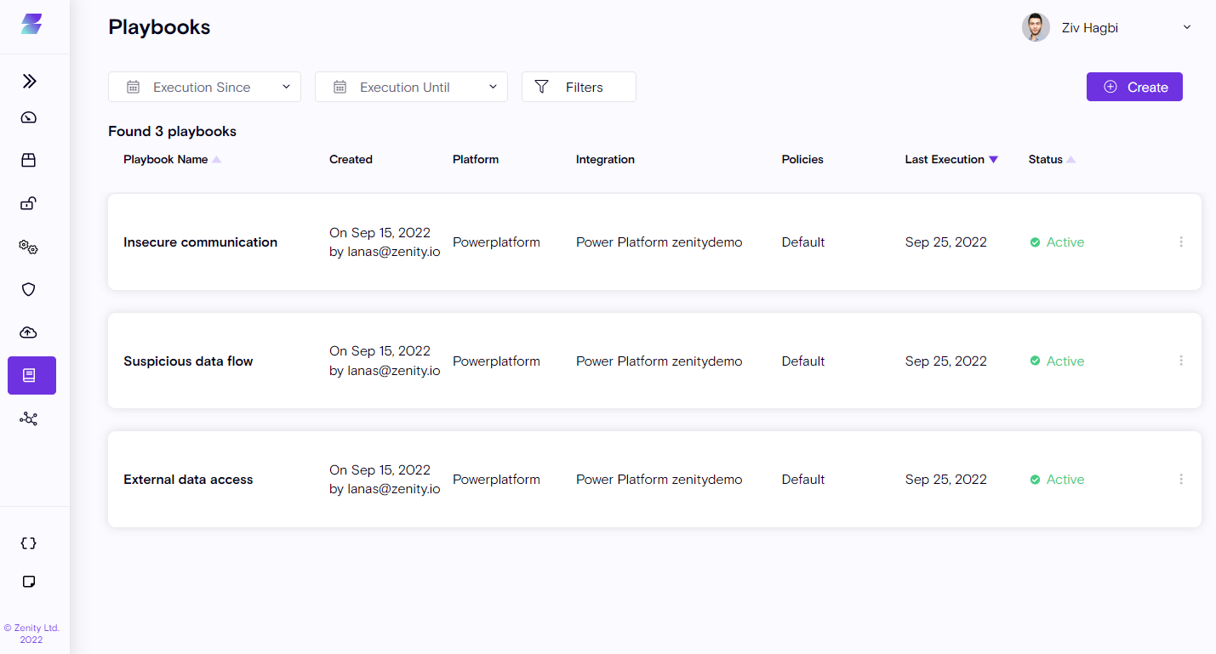
Task: Open the Execution Since date dropdown
Action: click(x=204, y=87)
